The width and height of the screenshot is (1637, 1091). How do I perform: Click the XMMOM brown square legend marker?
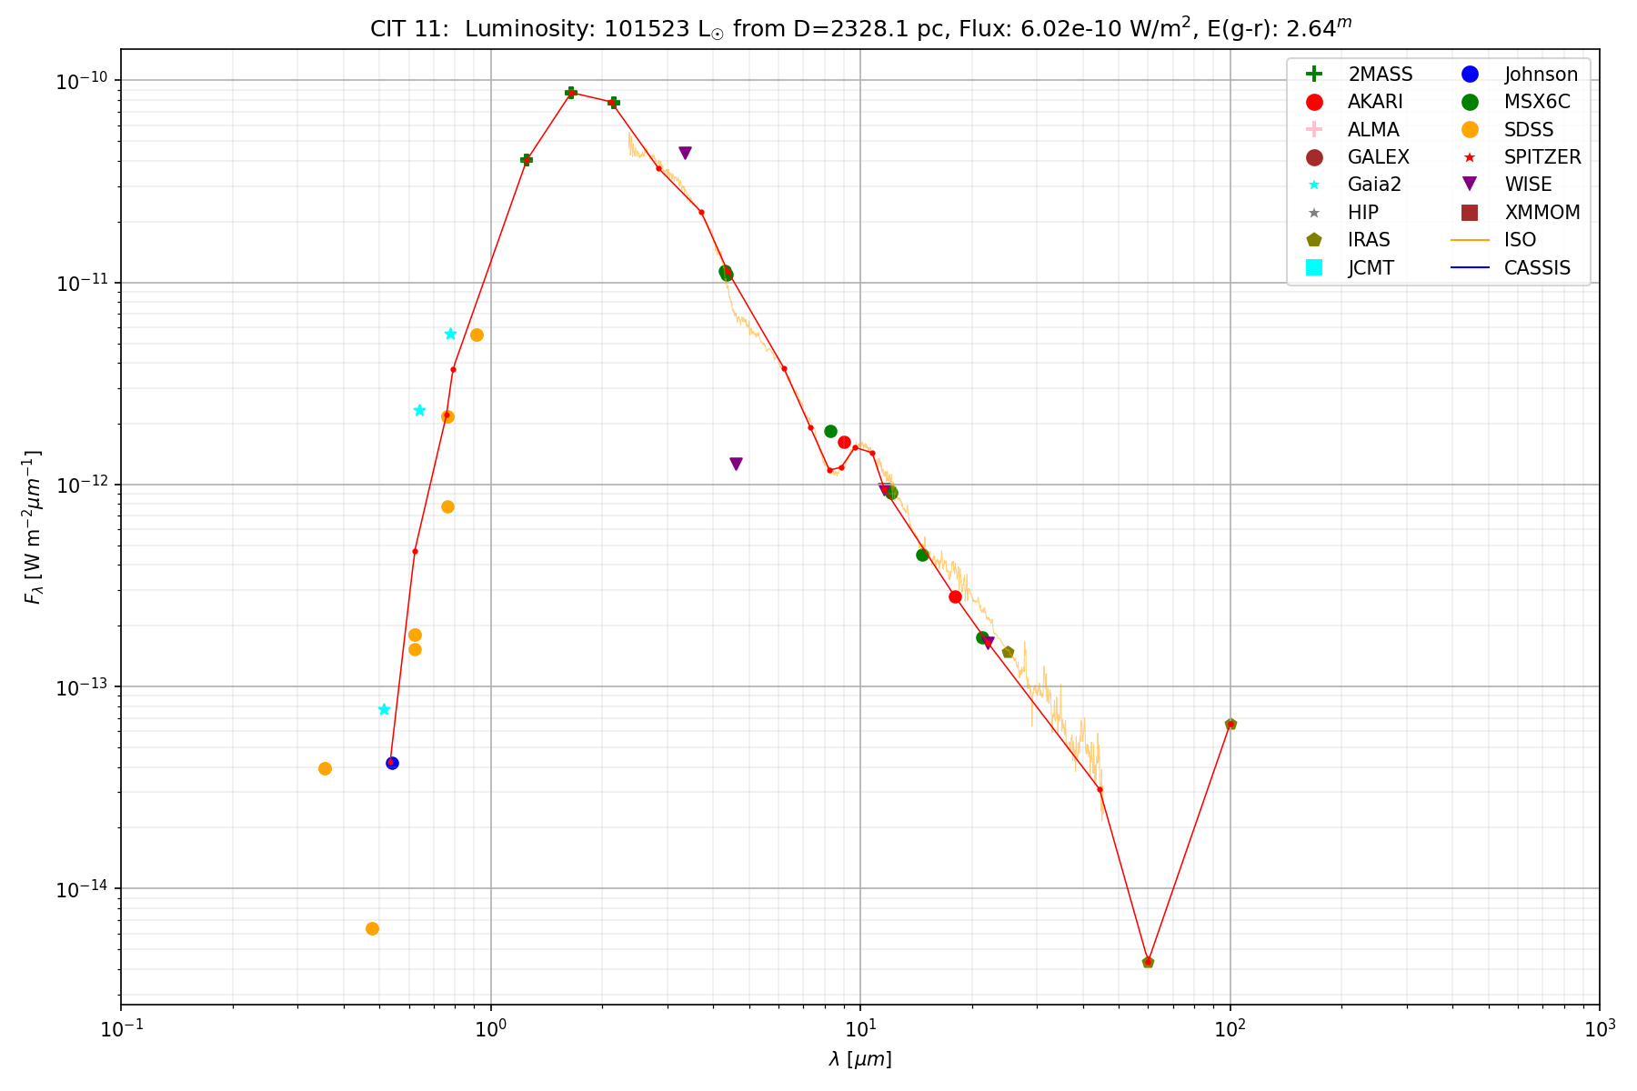[x=1469, y=213]
